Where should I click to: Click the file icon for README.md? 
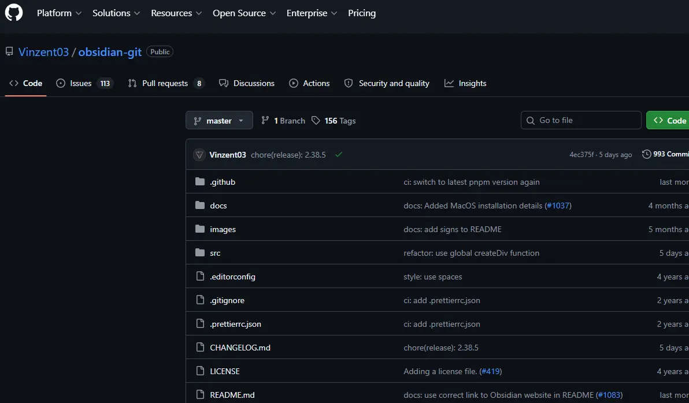[x=200, y=395]
